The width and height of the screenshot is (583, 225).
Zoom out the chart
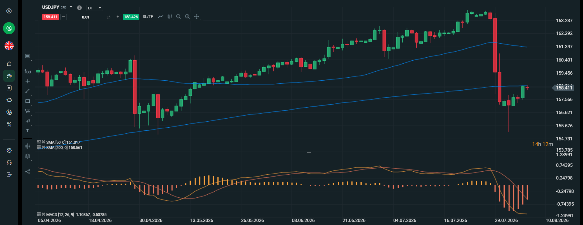click(179, 17)
